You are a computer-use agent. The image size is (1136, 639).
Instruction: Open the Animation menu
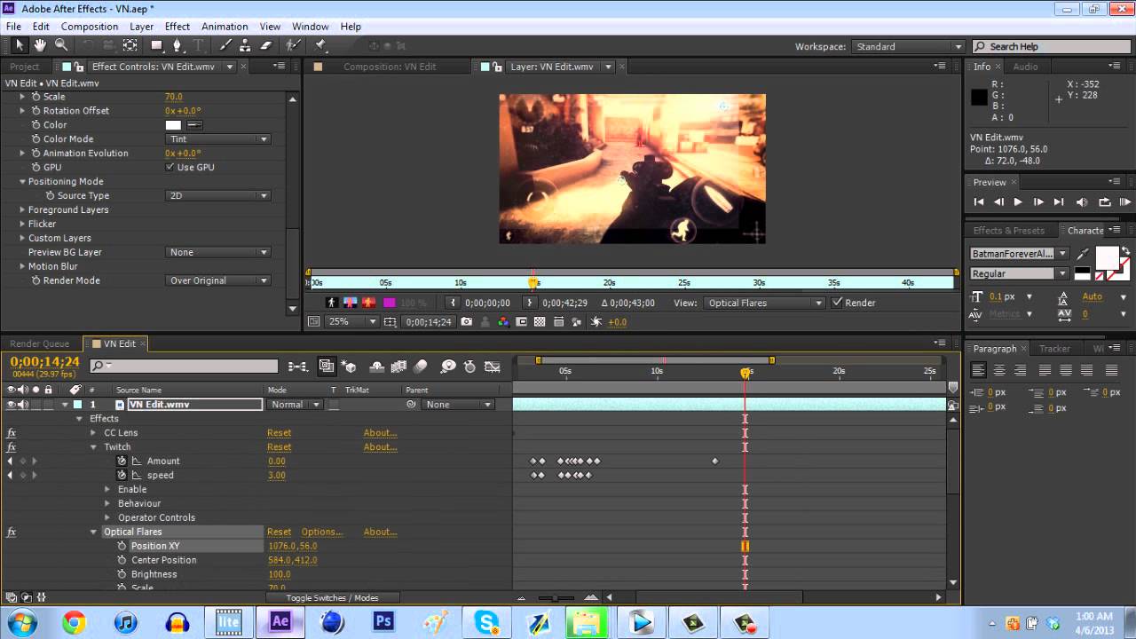click(225, 27)
